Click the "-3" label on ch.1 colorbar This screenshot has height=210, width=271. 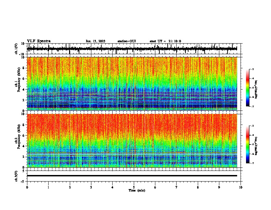pyautogui.click(x=252, y=69)
